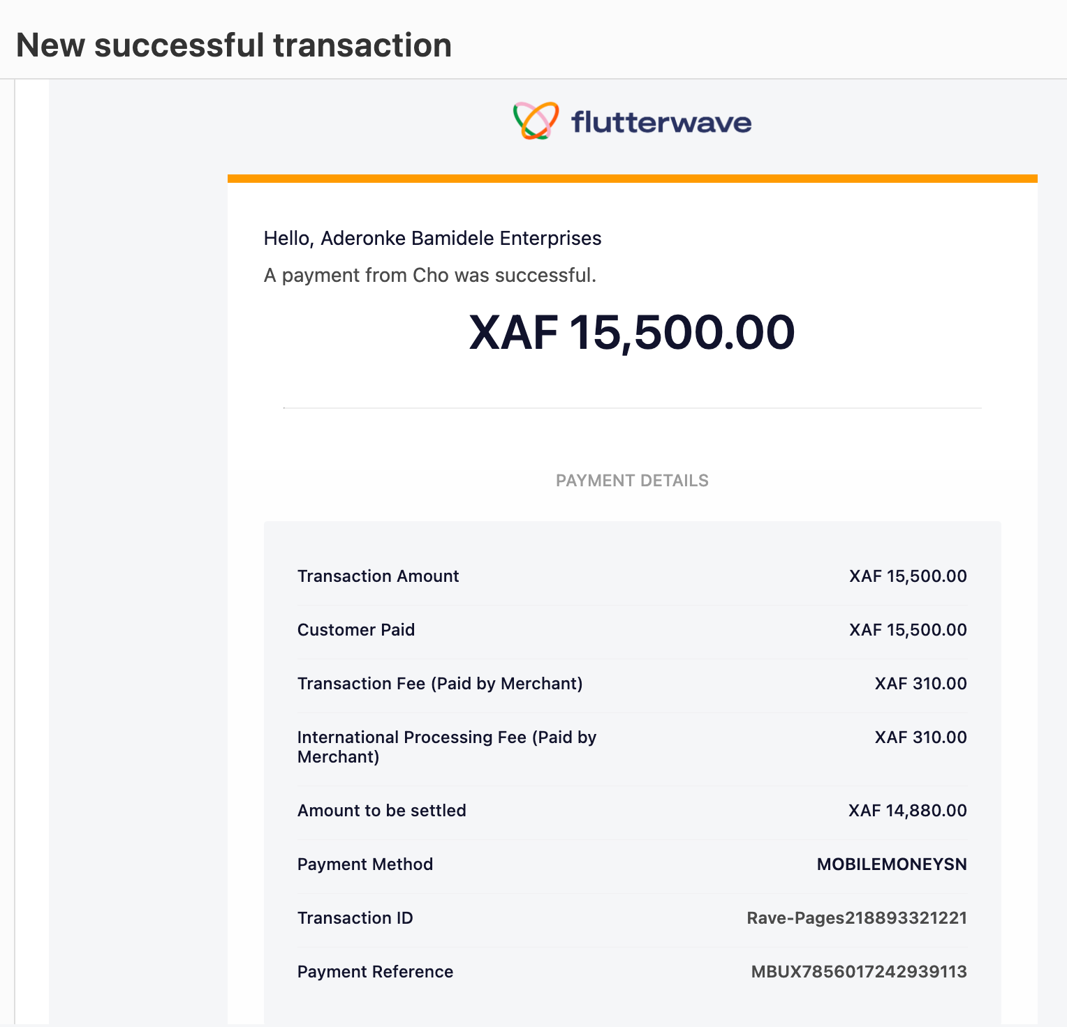Click the large XAF 15,500.00 amount
Image resolution: width=1067 pixels, height=1027 pixels.
[x=632, y=332]
